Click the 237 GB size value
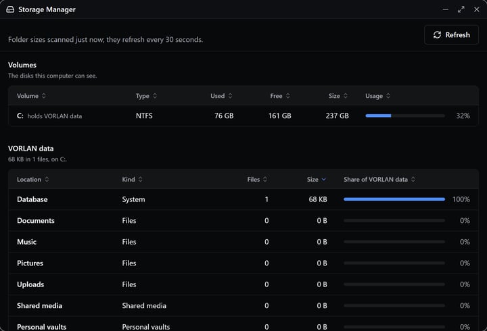The width and height of the screenshot is (487, 331). 338,116
